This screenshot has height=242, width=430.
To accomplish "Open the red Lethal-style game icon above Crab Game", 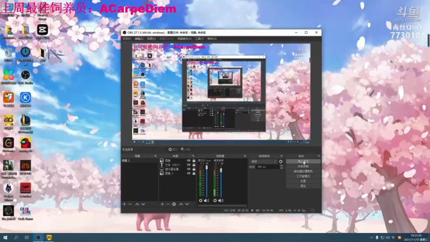I will (x=25, y=190).
